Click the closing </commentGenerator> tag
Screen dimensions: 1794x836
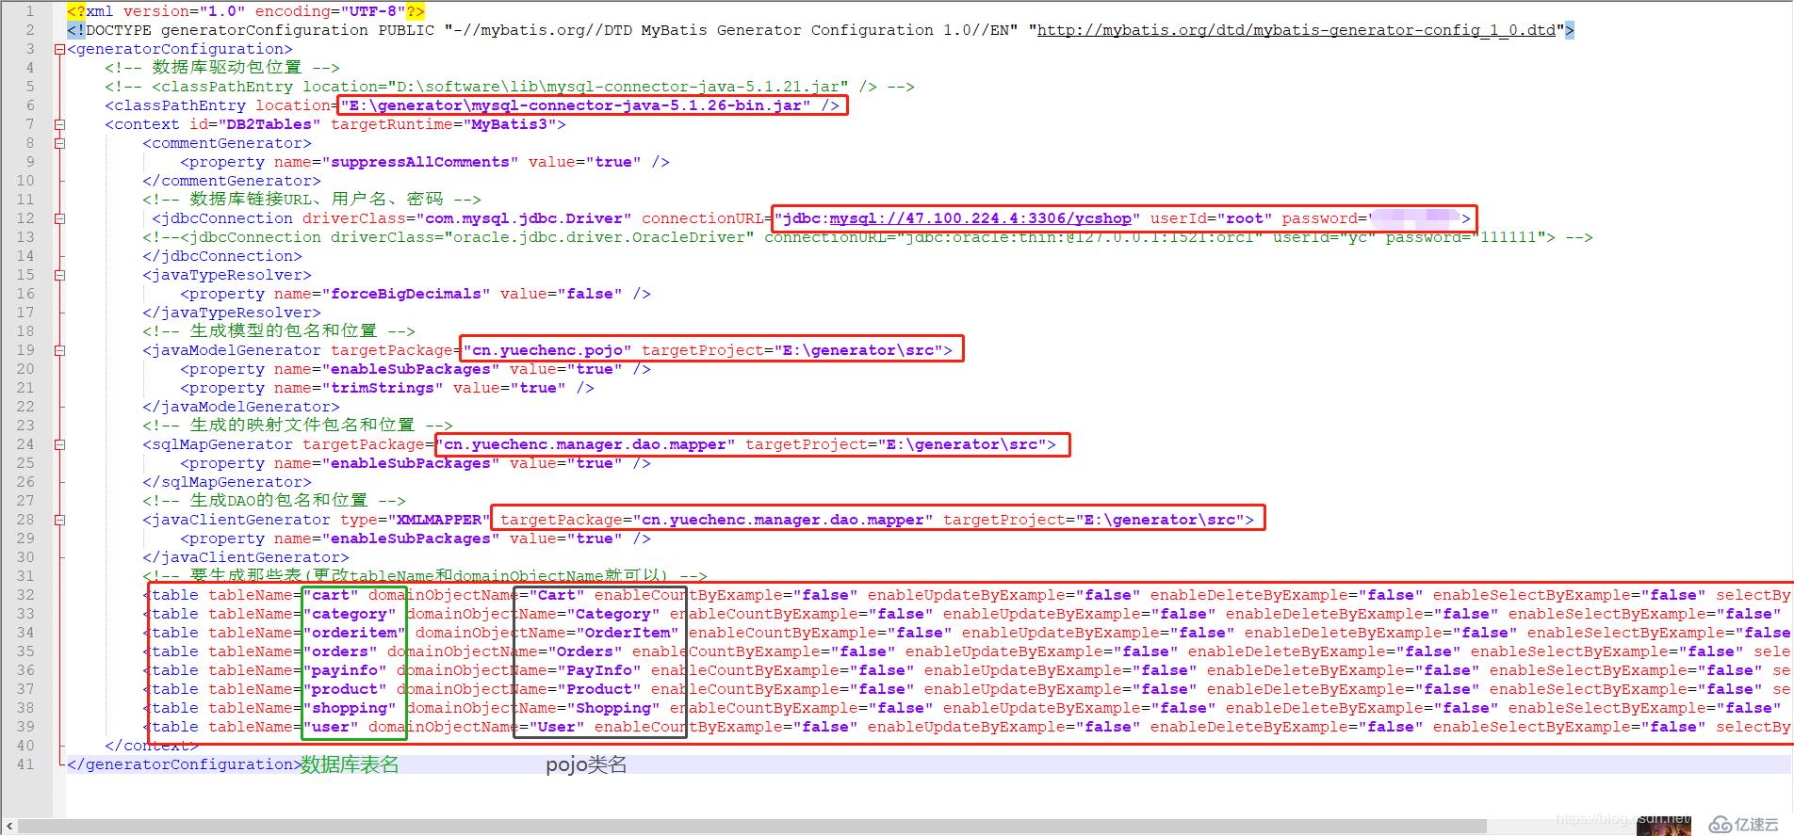pyautogui.click(x=232, y=181)
